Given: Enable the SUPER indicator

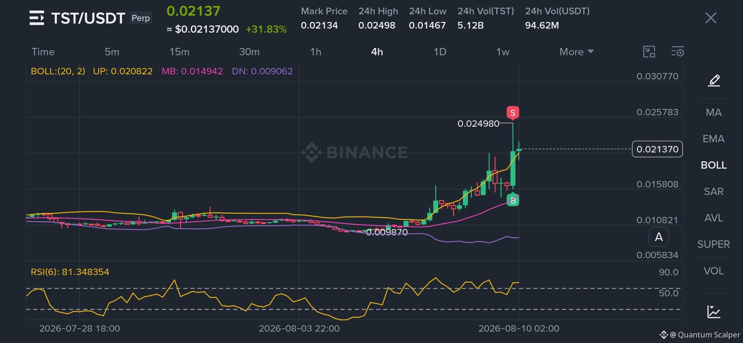Looking at the screenshot, I should [x=714, y=244].
